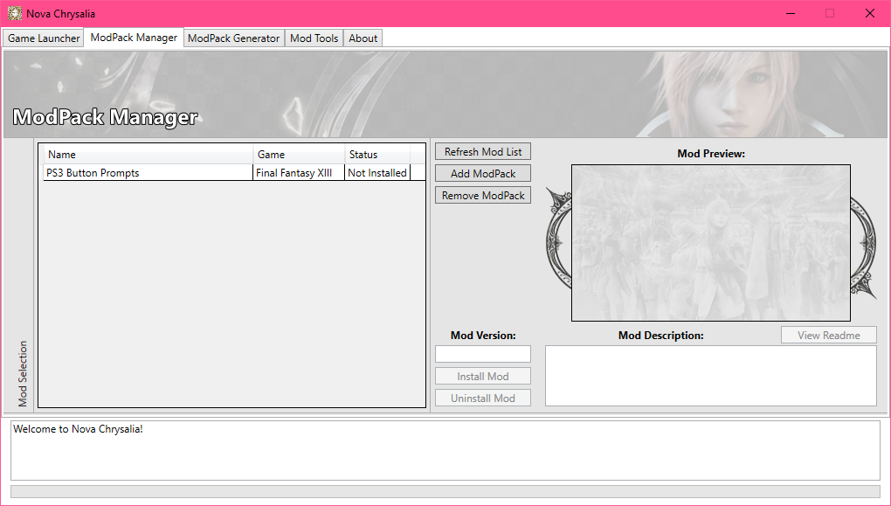The image size is (891, 506).
Task: Click the Mod Preview image
Action: pyautogui.click(x=711, y=243)
